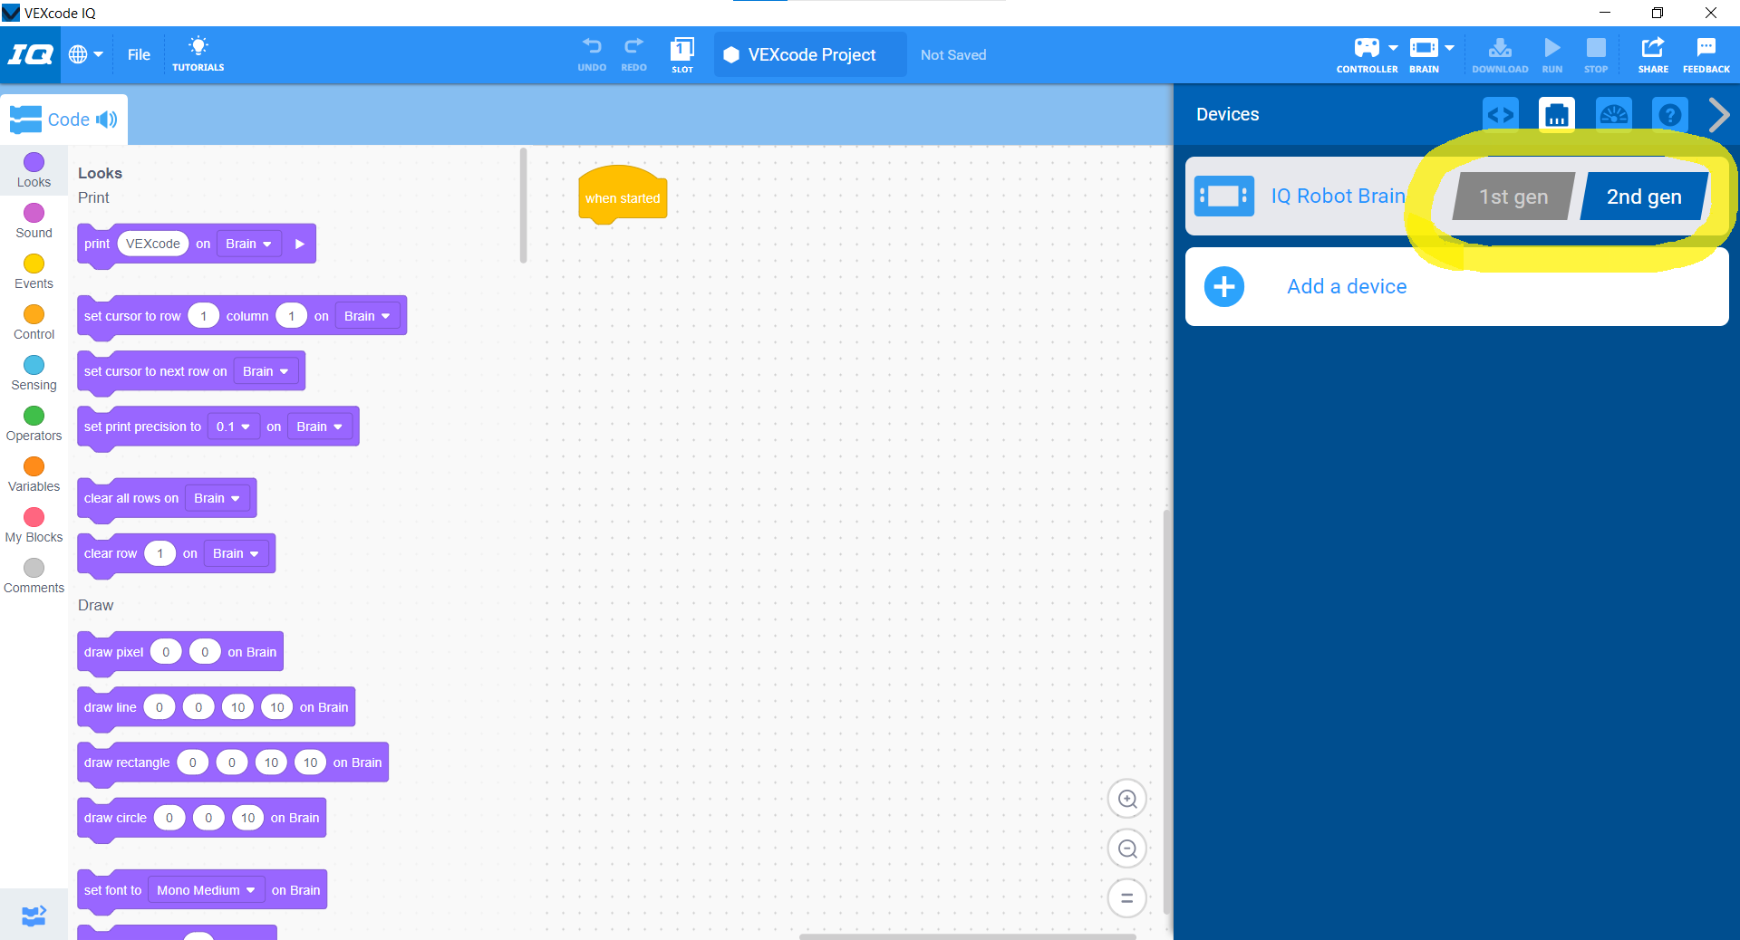Screen dimensions: 1740x940
Task: Open the File menu
Action: [x=138, y=54]
